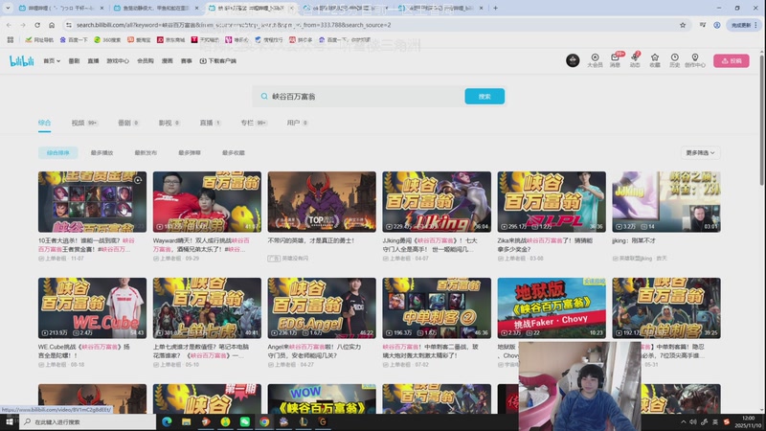Open the 动态 activity feed icon

click(x=635, y=60)
